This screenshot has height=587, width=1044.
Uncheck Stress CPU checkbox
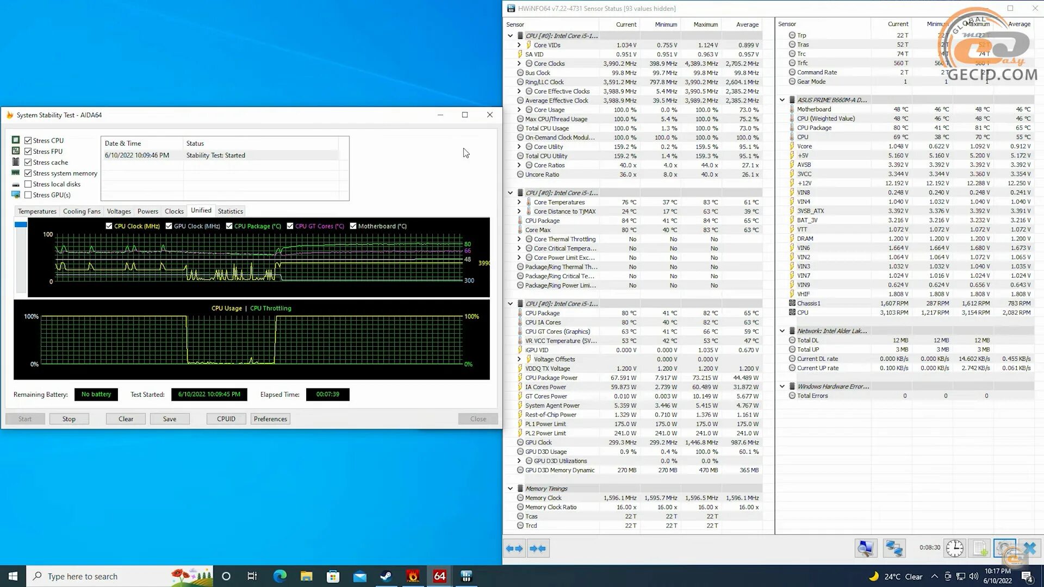28,140
